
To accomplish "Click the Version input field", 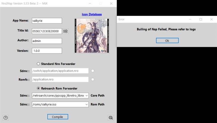I will click(47, 51).
